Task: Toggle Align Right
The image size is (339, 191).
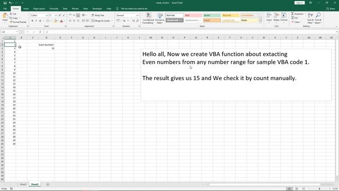Action: pos(78,21)
